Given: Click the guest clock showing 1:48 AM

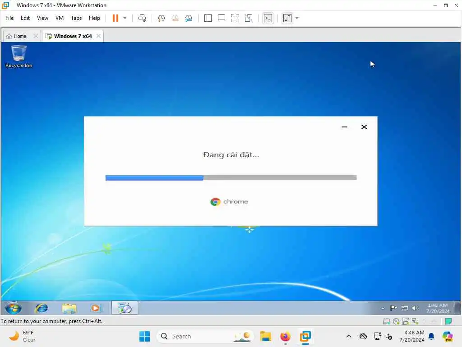Looking at the screenshot, I should tap(438, 308).
